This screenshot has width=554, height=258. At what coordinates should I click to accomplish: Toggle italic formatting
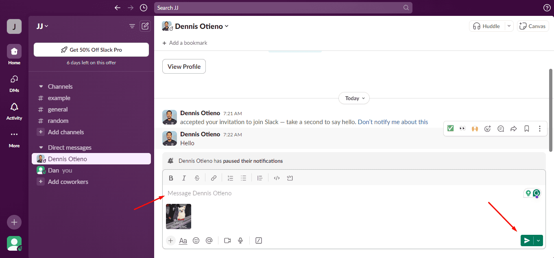coord(184,178)
